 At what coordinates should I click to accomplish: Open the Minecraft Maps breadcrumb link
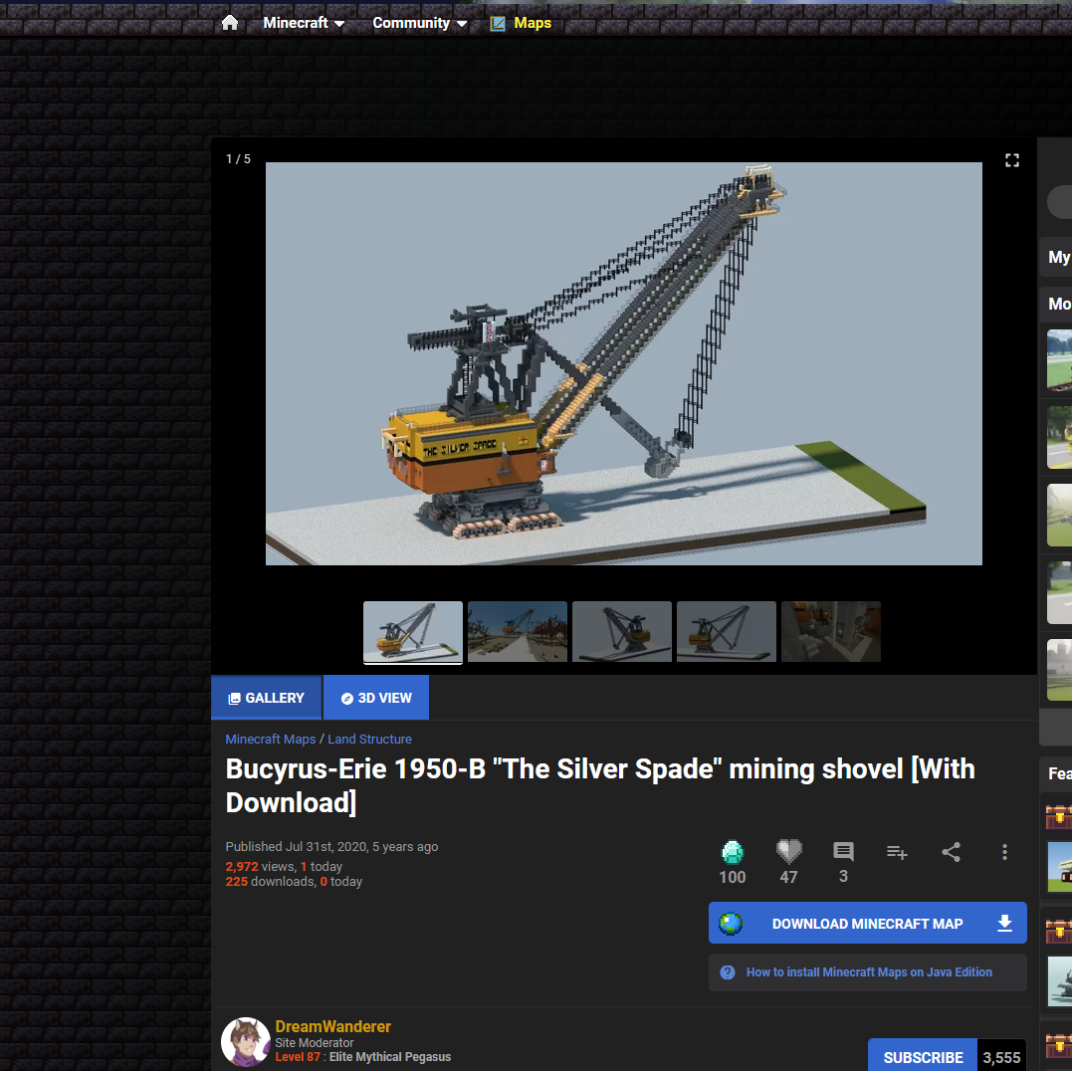pyautogui.click(x=270, y=739)
